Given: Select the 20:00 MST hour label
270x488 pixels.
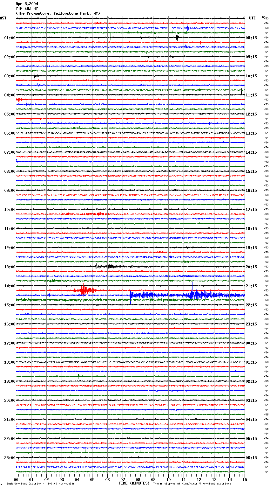Looking at the screenshot, I should click(10, 401).
